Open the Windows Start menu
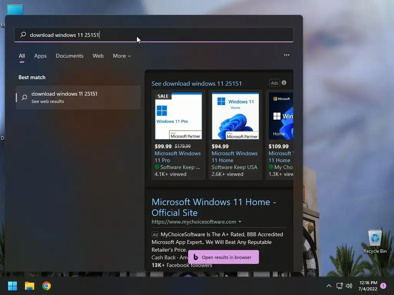 pos(12,286)
